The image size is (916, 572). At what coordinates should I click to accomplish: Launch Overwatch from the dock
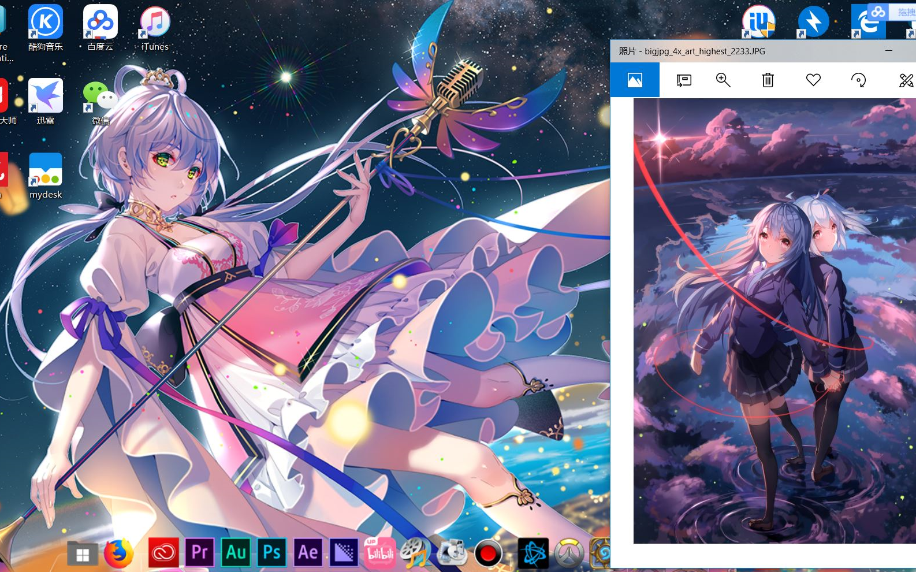pos(569,554)
